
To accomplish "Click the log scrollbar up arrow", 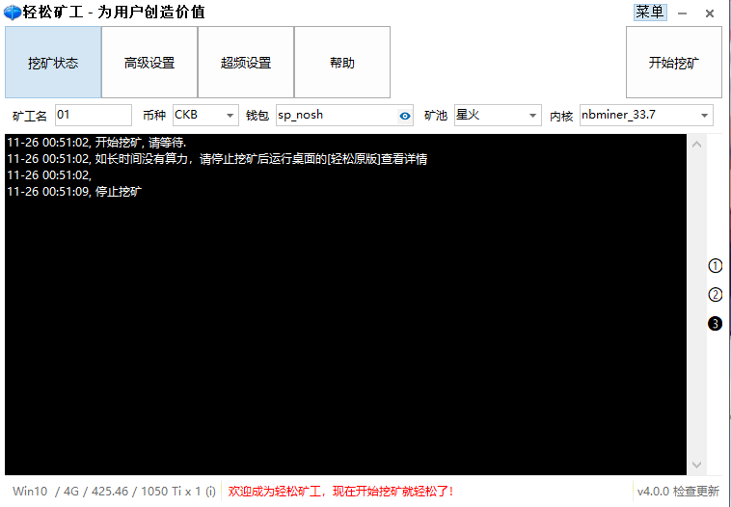I will 696,145.
